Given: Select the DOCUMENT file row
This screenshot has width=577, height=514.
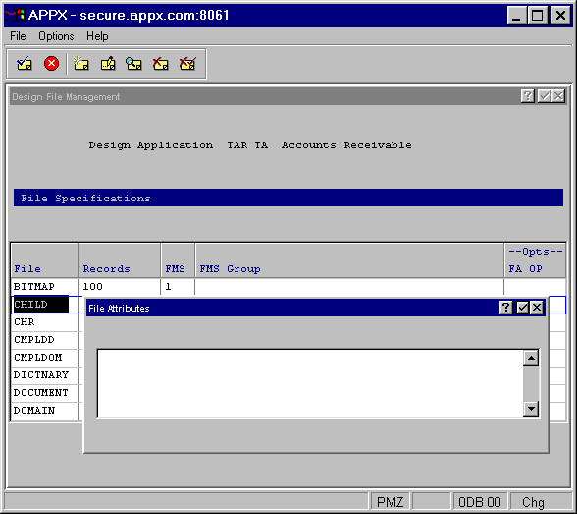Looking at the screenshot, I should point(44,393).
